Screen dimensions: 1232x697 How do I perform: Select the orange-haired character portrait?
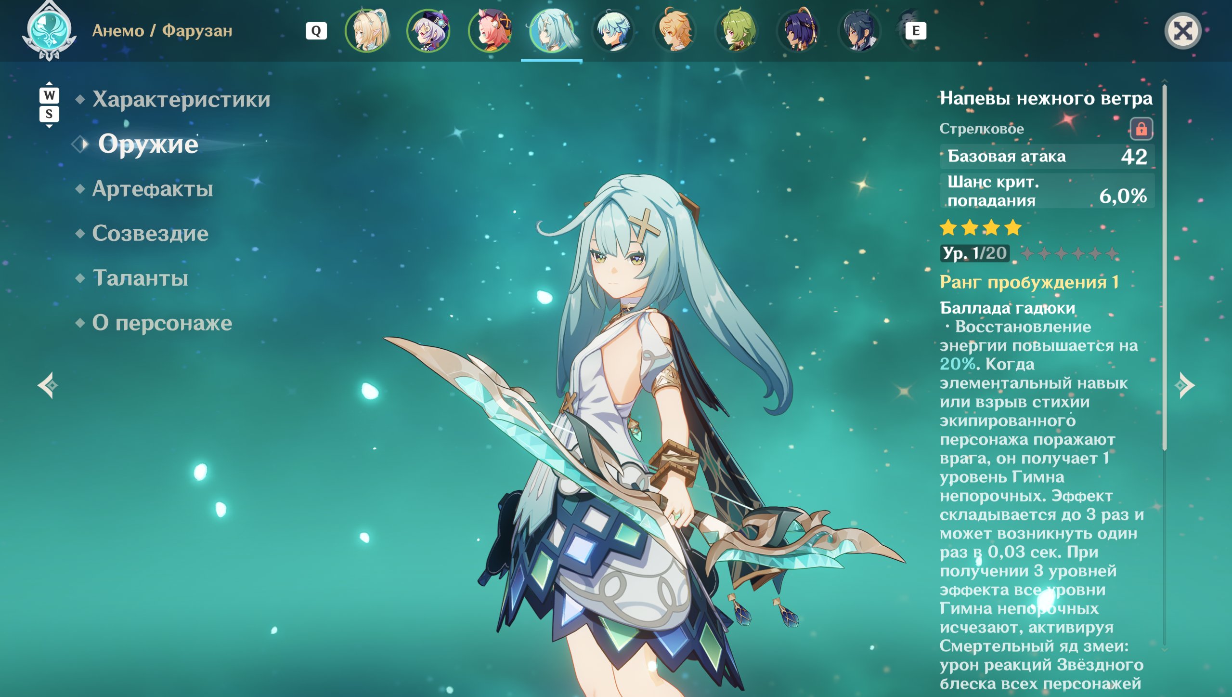coord(675,31)
